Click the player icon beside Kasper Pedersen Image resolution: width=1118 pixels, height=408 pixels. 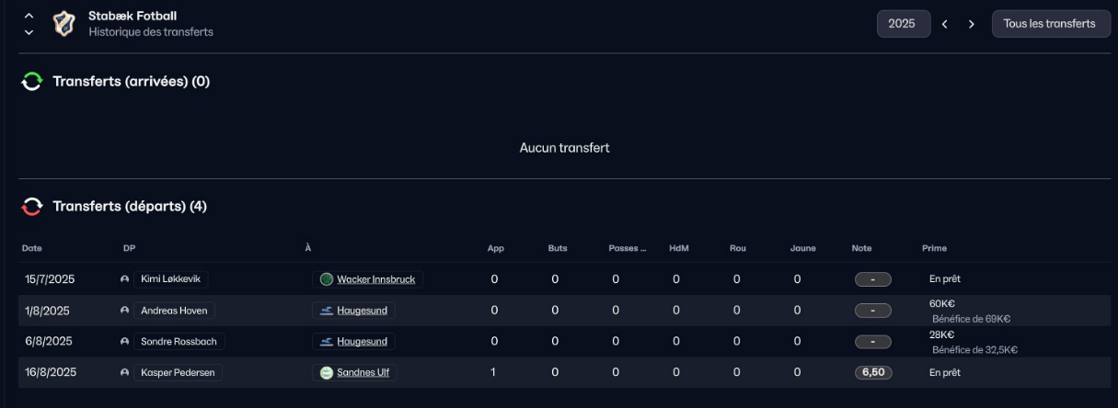124,373
